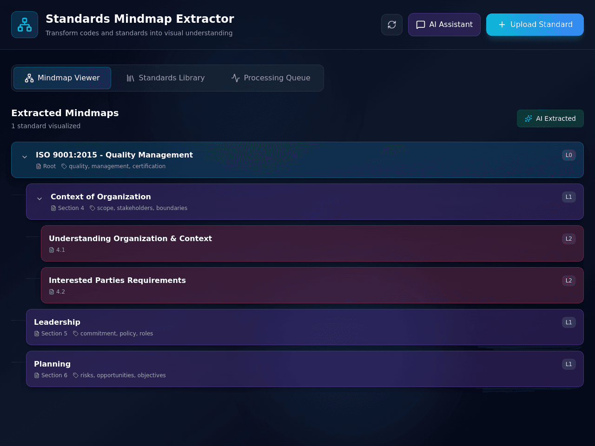Select the Planning node
This screenshot has width=595, height=446.
tap(305, 369)
